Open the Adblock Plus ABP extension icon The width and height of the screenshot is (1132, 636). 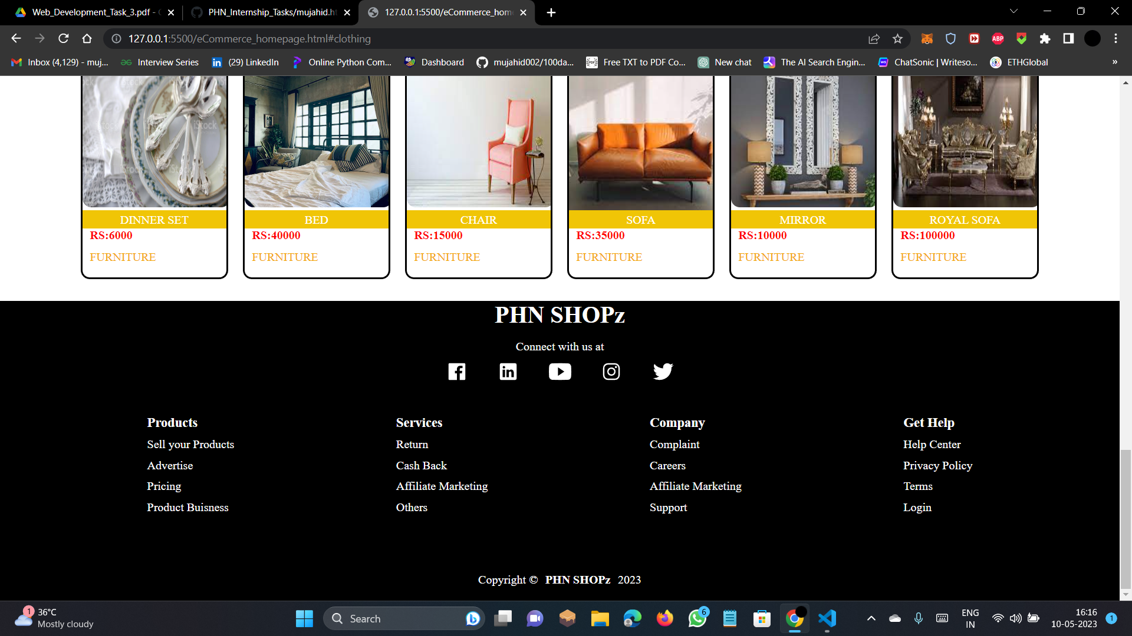pyautogui.click(x=998, y=39)
